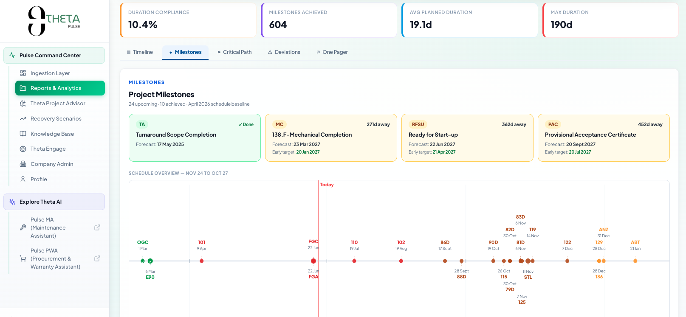
Task: Open the Deviations tab
Action: click(284, 52)
